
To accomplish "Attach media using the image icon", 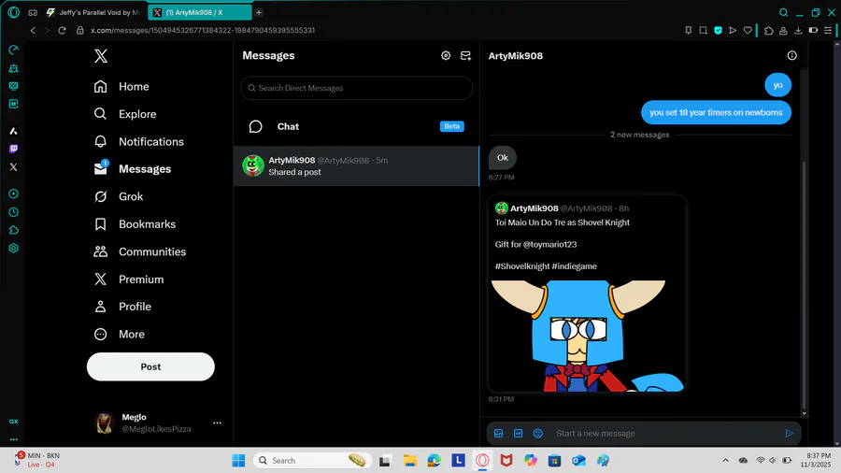I will (x=498, y=434).
